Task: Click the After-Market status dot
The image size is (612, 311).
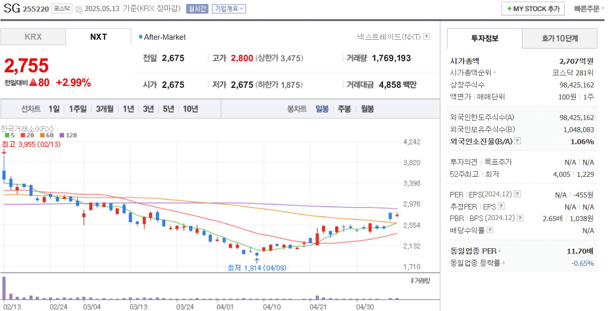Action: (x=140, y=37)
